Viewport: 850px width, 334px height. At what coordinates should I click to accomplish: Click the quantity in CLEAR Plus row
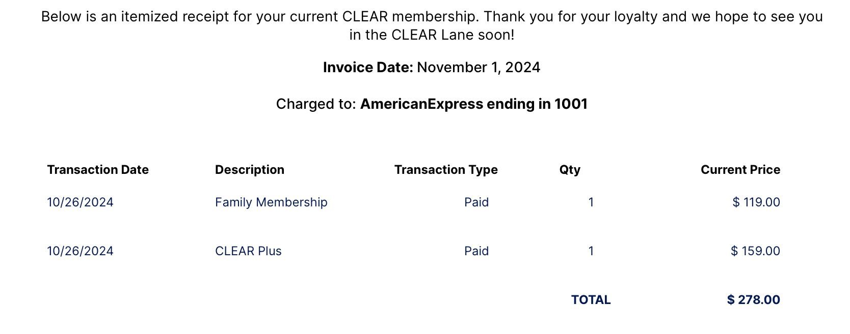click(x=591, y=251)
